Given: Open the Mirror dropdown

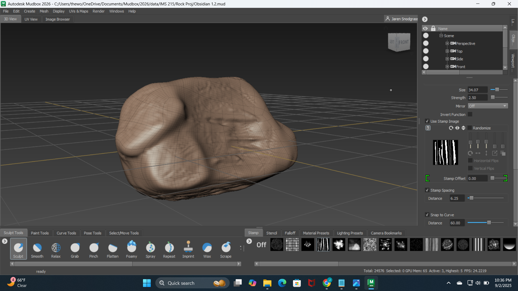Looking at the screenshot, I should [x=488, y=106].
